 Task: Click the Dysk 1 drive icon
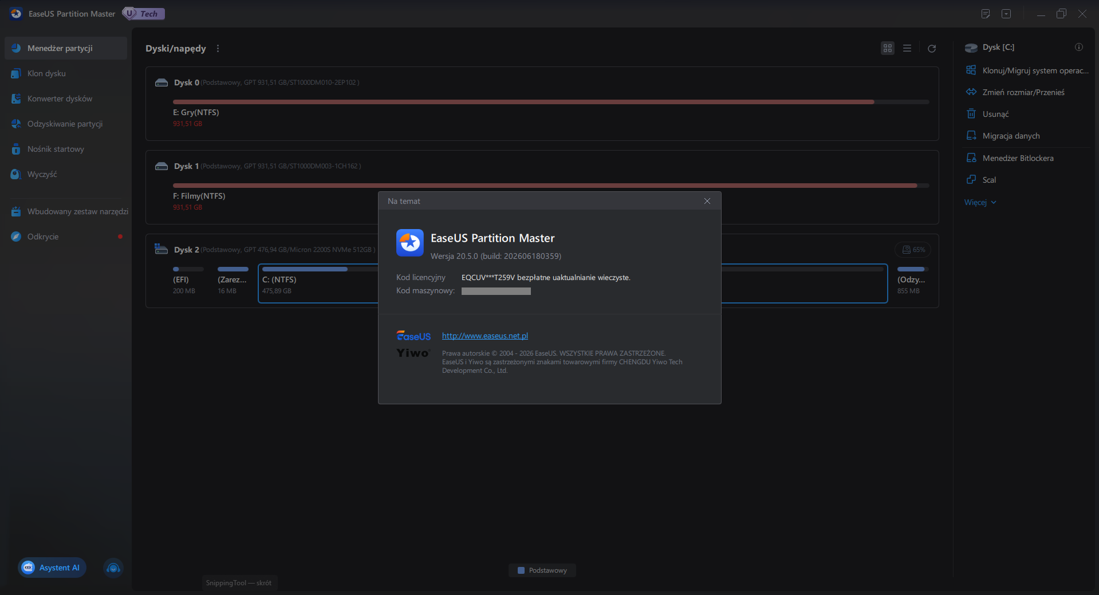[x=161, y=166]
